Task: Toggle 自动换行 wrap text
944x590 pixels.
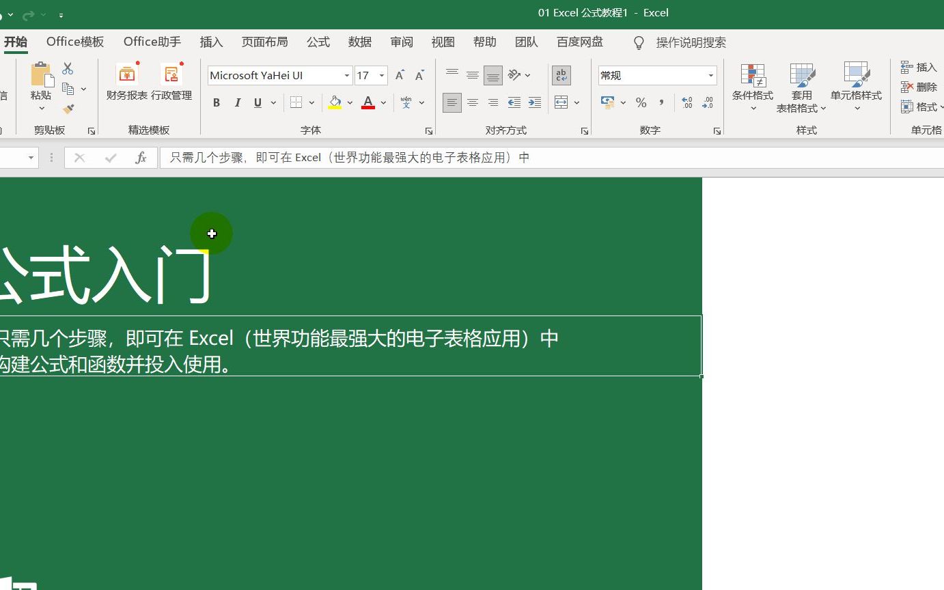Action: coord(560,75)
